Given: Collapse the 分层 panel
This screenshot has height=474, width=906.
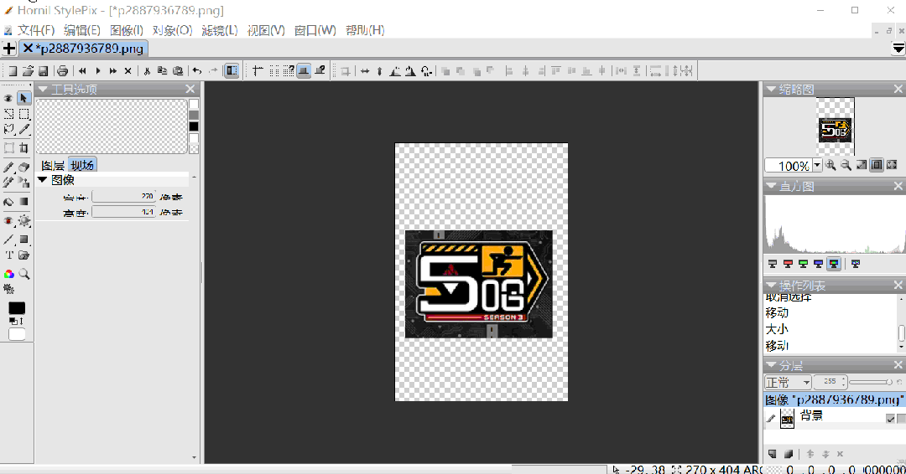Looking at the screenshot, I should [771, 365].
